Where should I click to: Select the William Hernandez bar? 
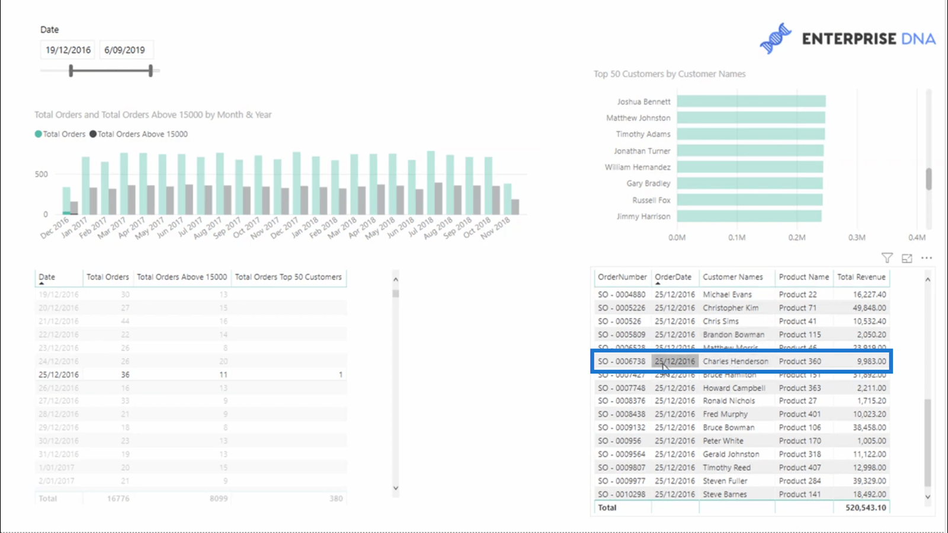click(x=750, y=167)
